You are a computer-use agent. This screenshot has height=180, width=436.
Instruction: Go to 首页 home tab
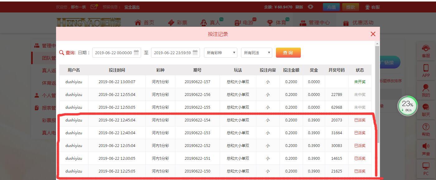145,22
